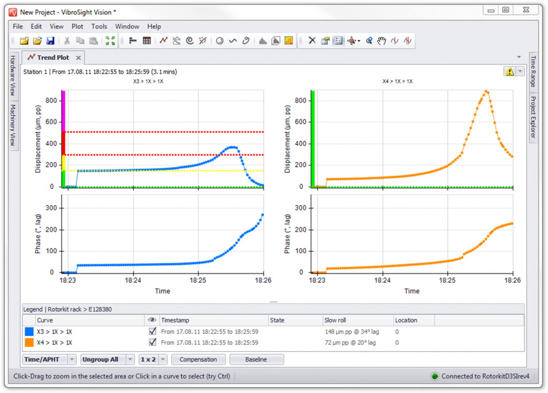Viewport: 548px width, 393px height.
Task: Click the spiral polar plot icon
Action: 189,41
